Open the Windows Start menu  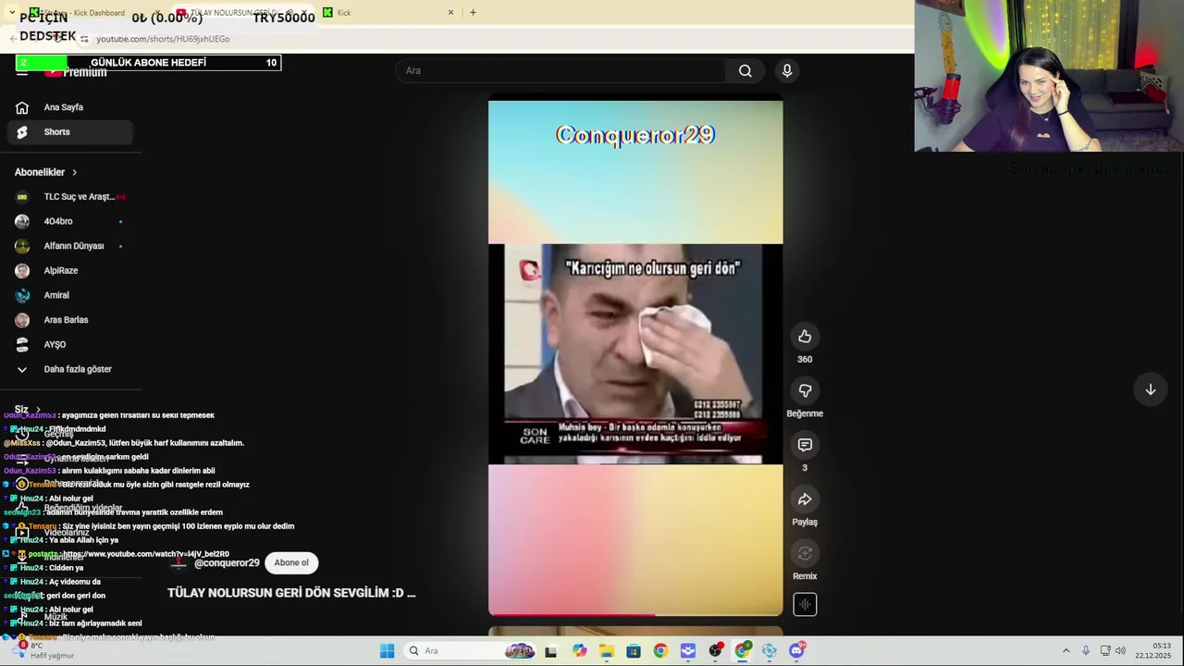387,651
